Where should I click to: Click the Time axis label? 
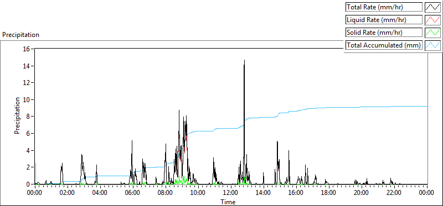point(228,202)
